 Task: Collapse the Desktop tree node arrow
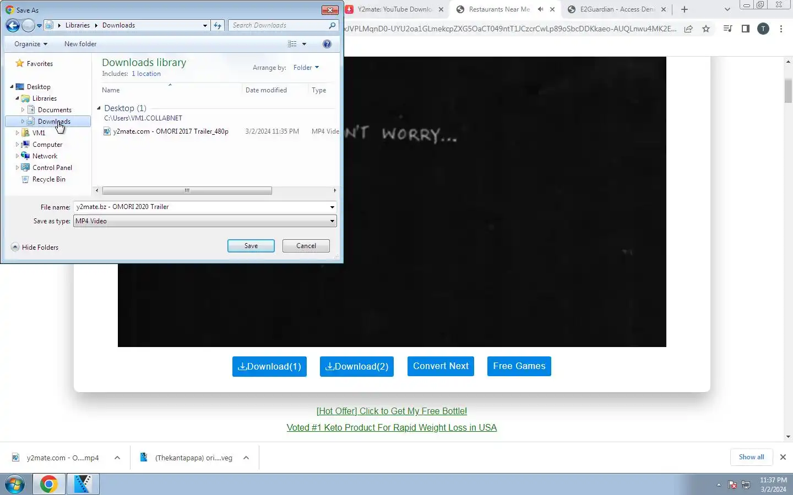12,87
